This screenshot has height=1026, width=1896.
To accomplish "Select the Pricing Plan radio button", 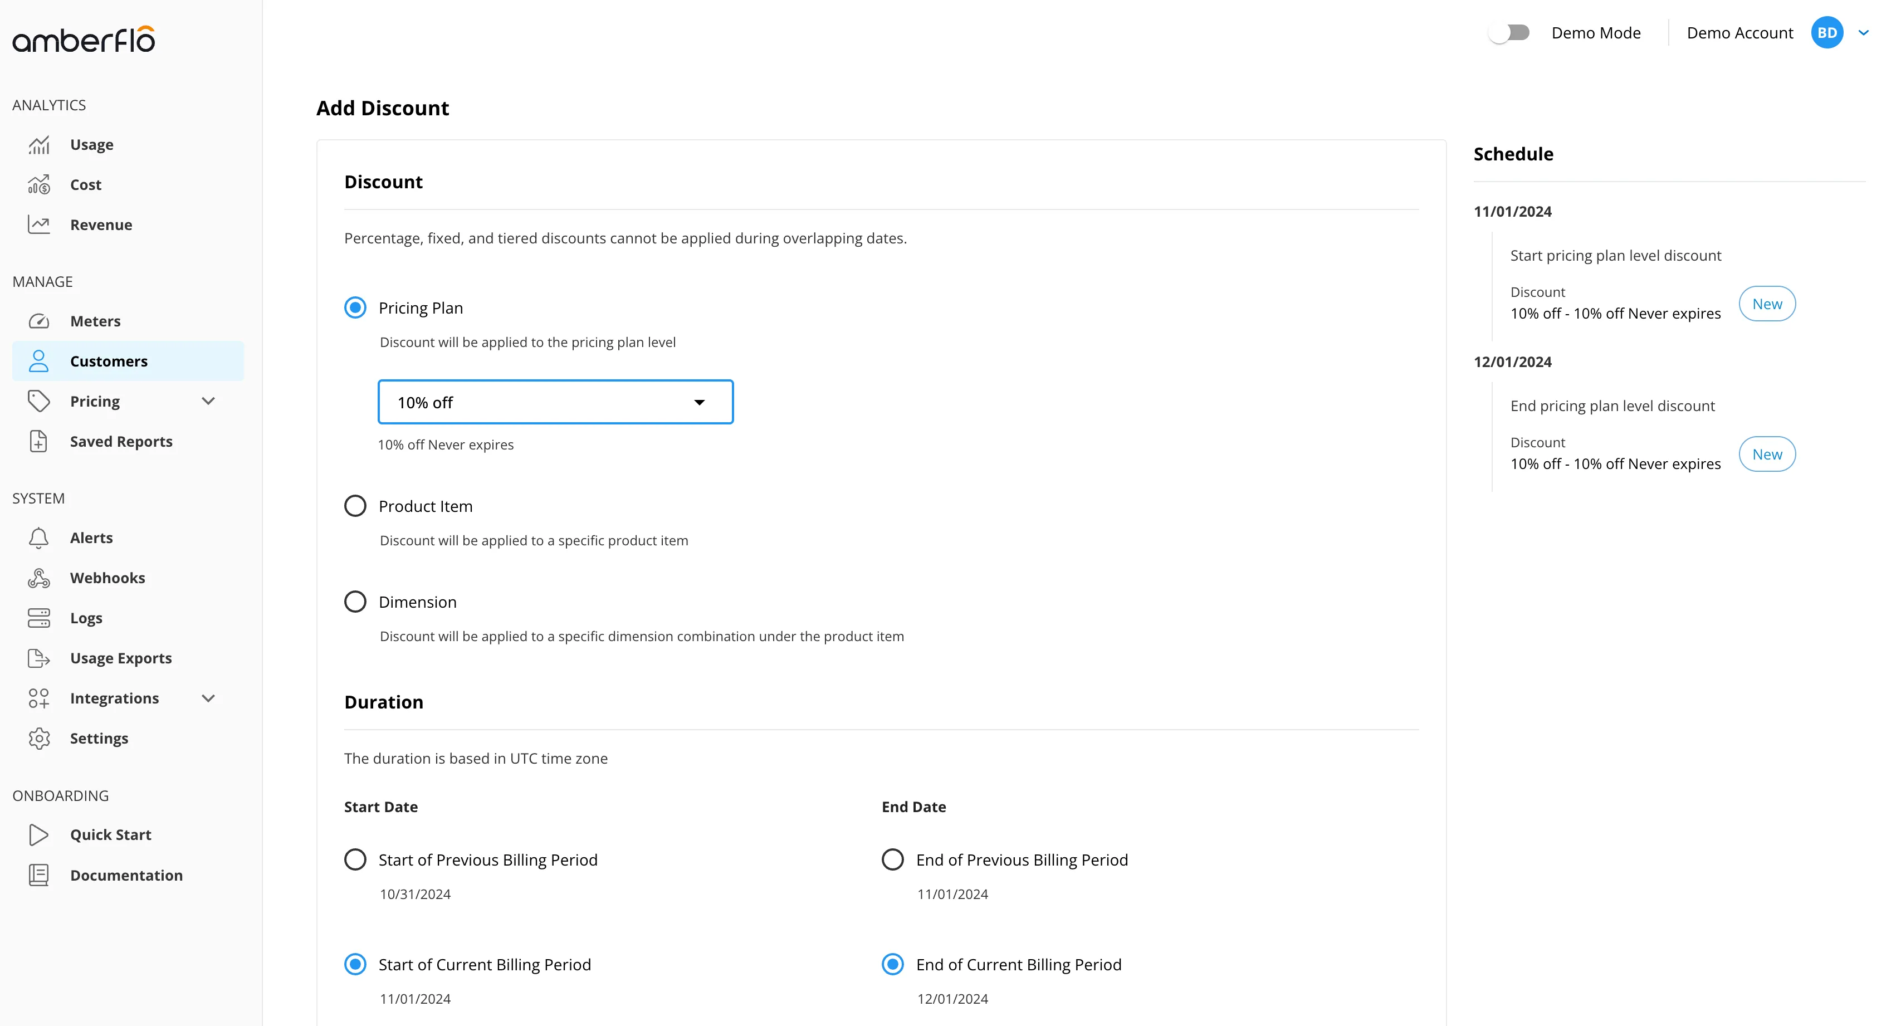I will 355,307.
